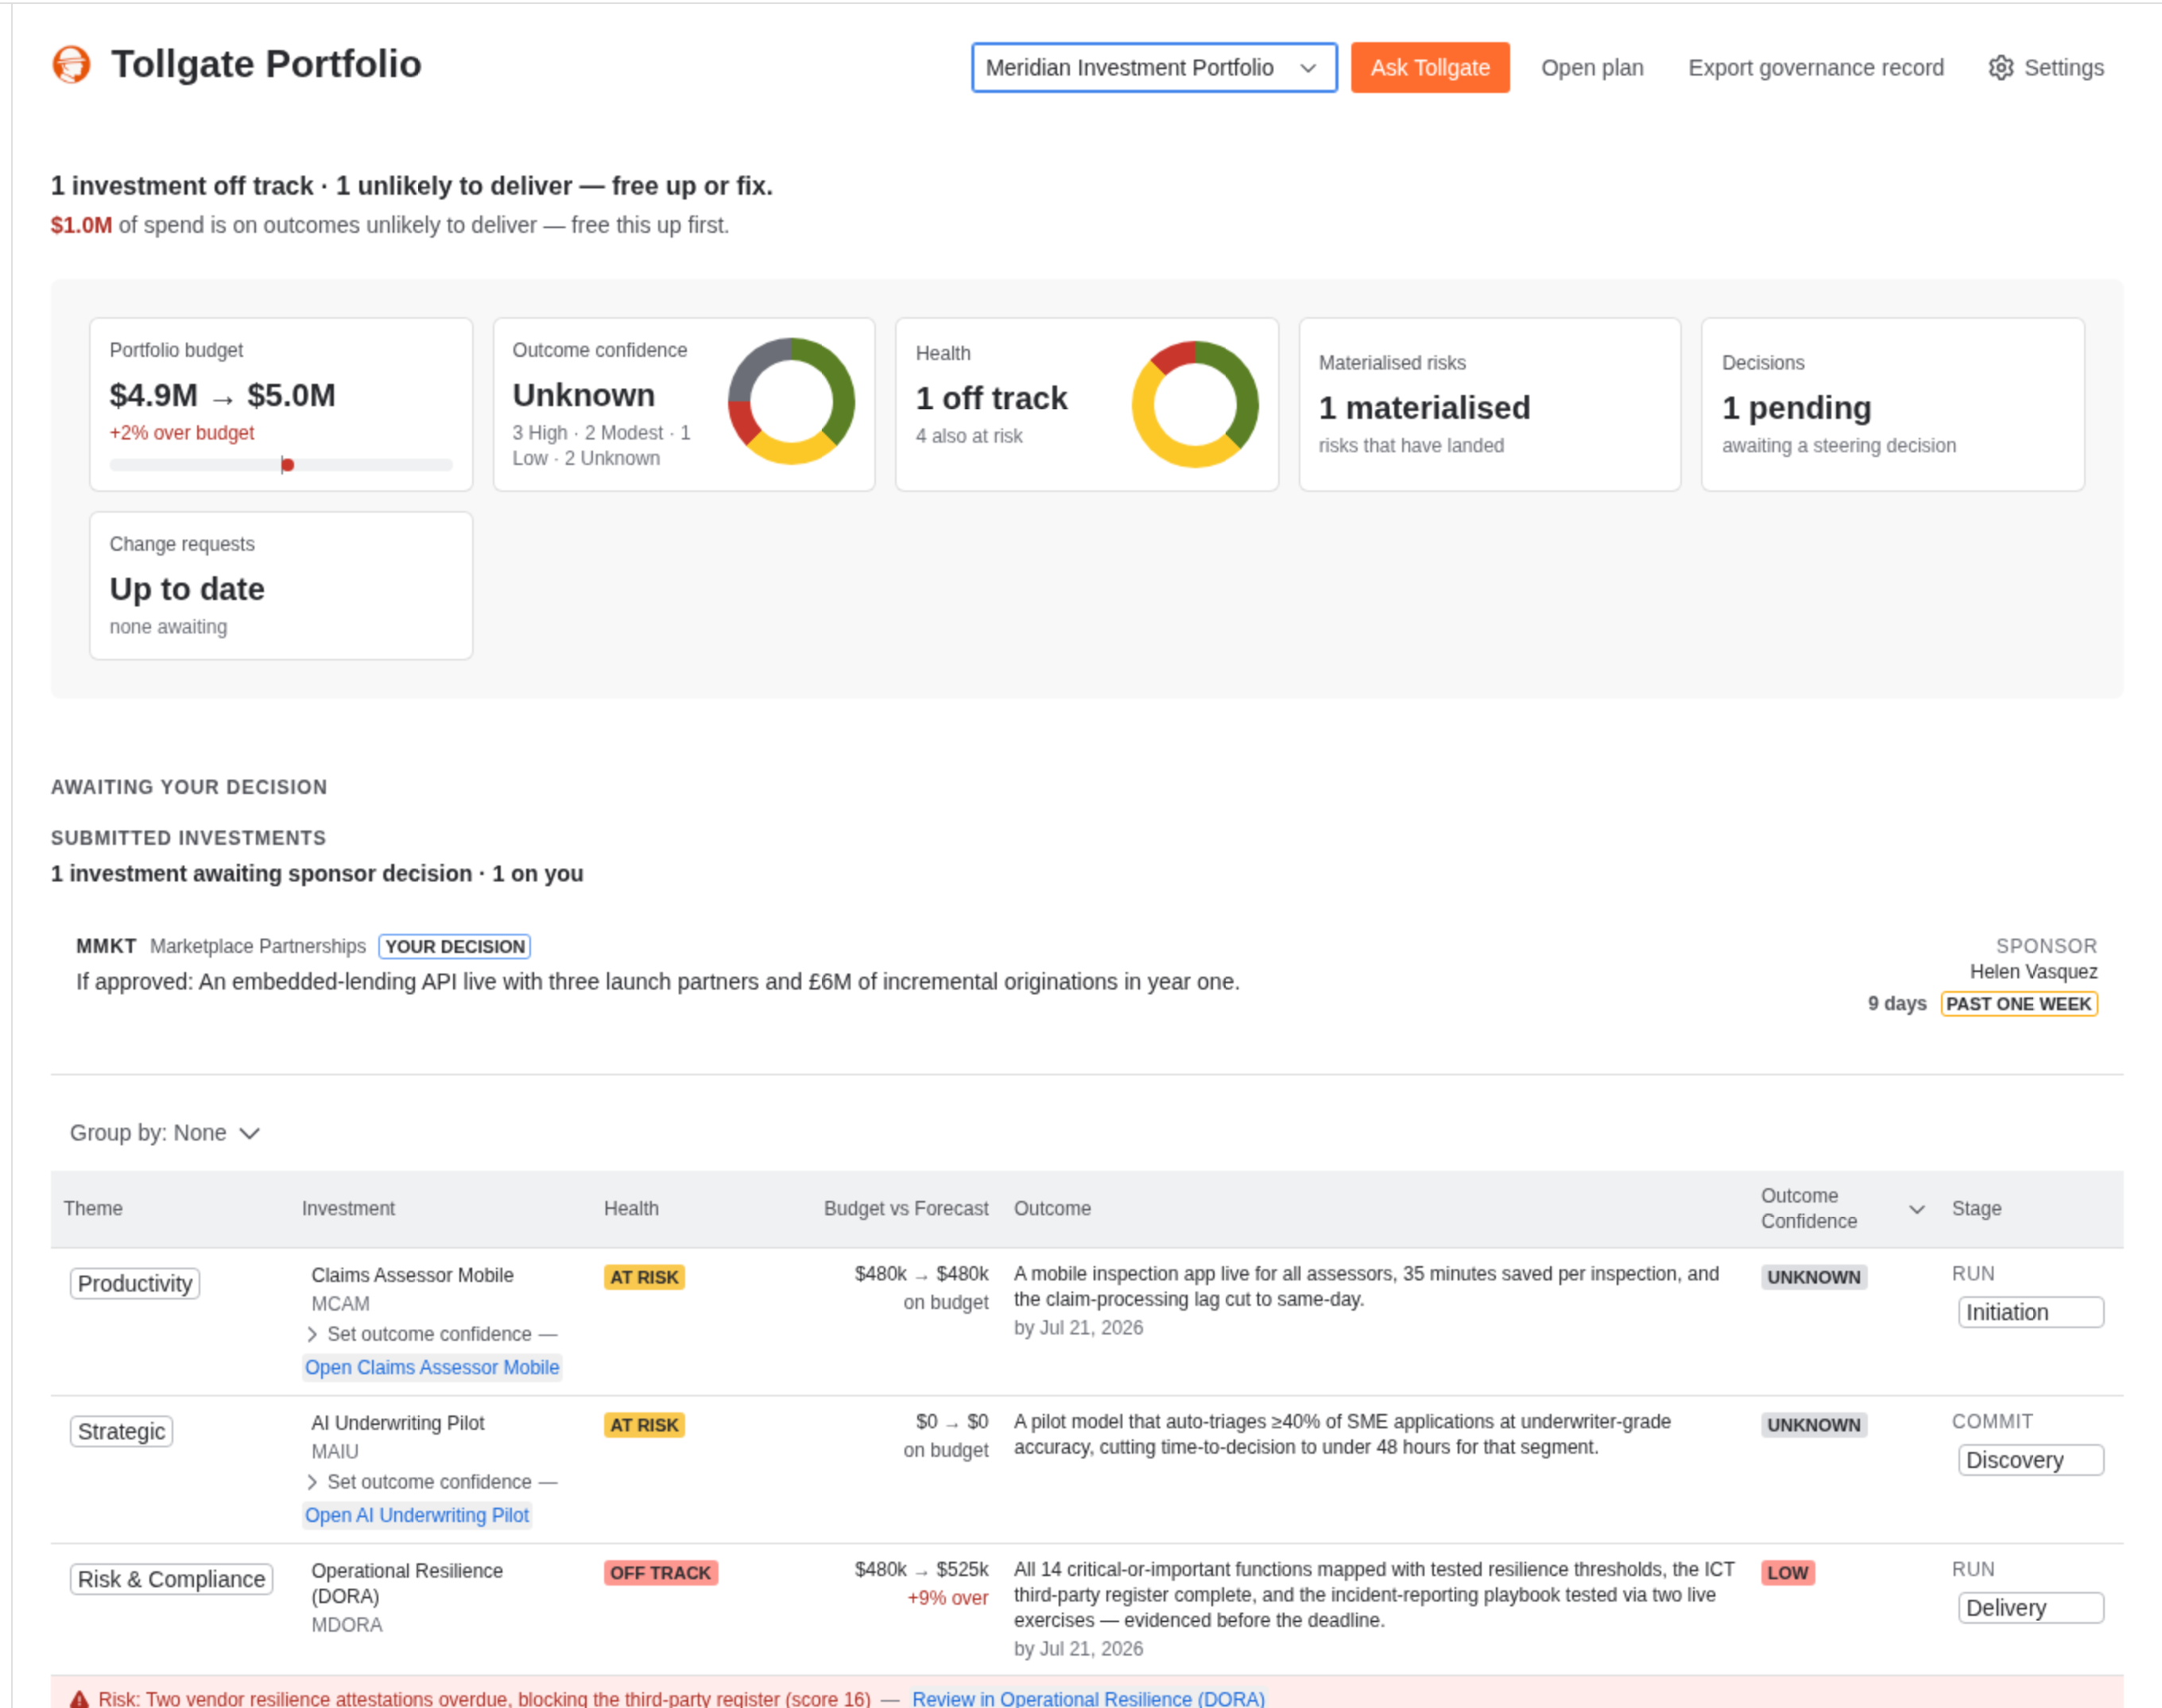Click Export governance record

[1816, 68]
